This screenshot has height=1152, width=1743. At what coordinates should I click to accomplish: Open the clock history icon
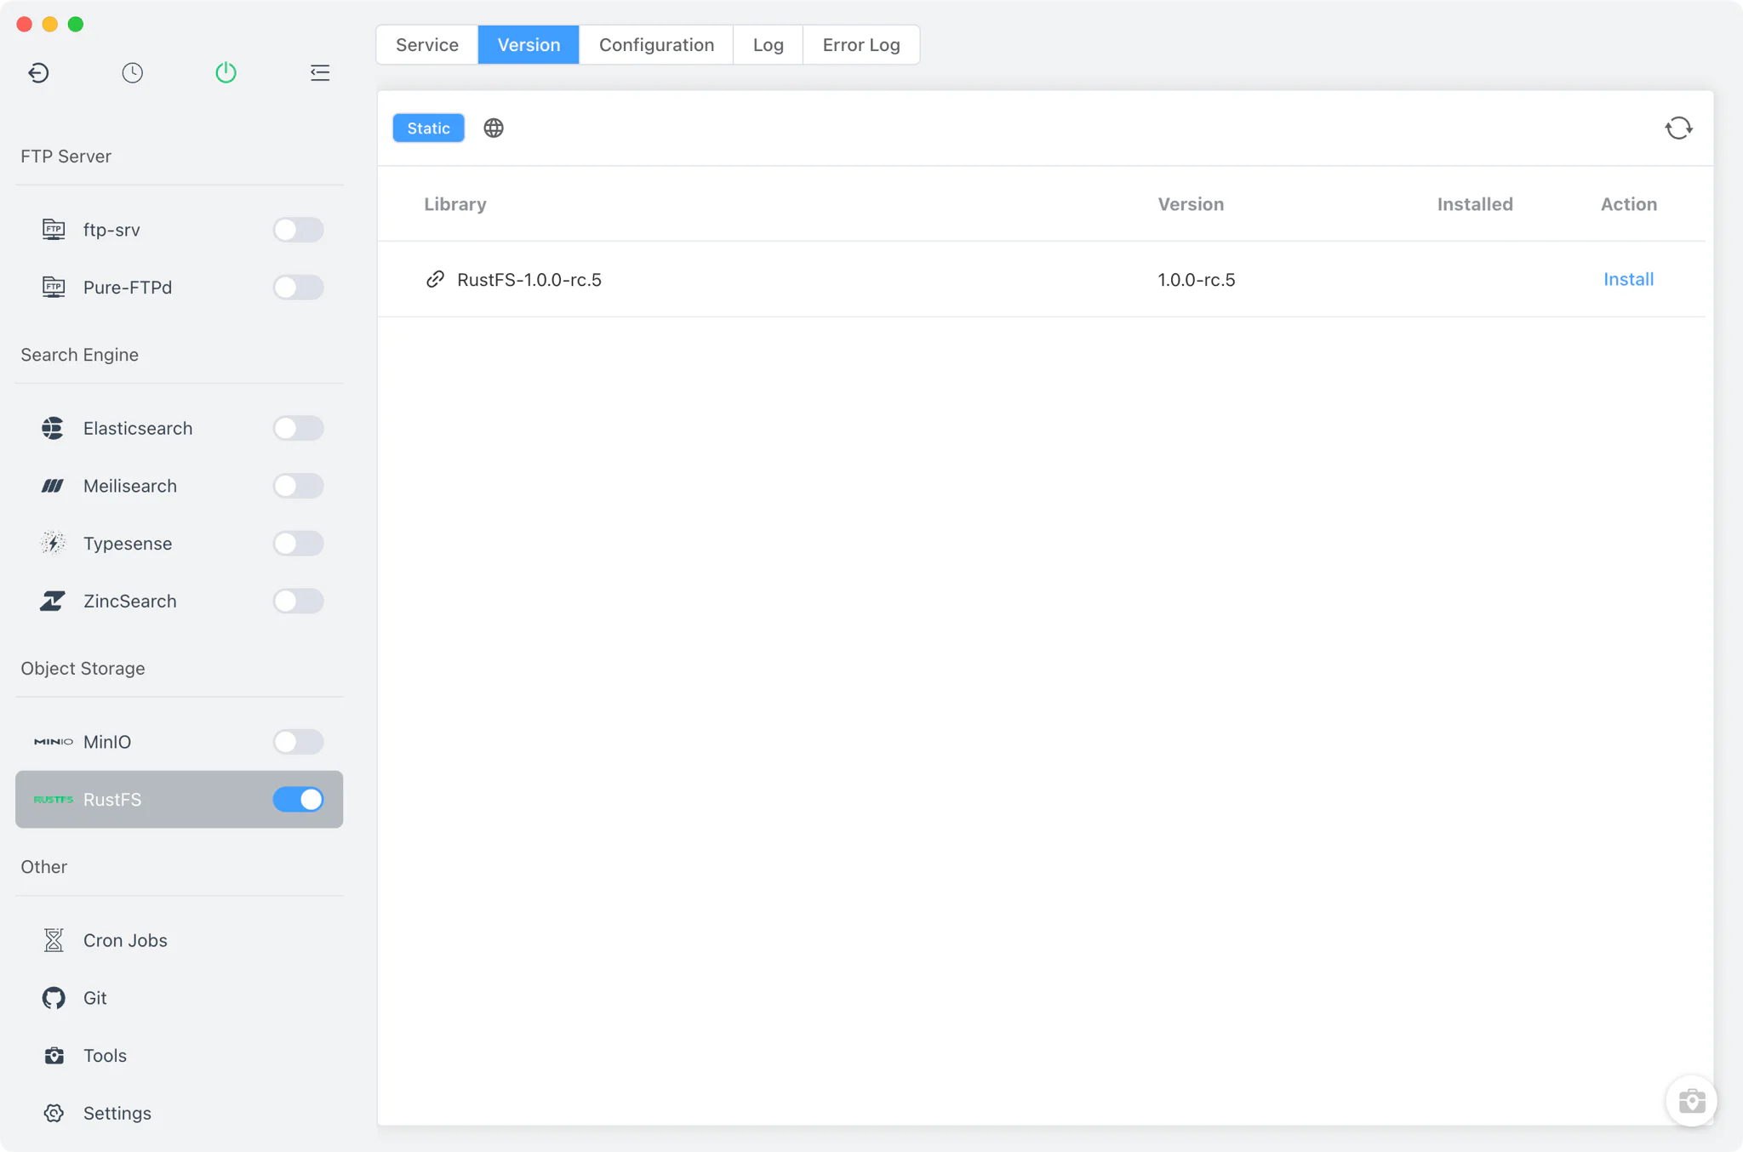click(132, 73)
